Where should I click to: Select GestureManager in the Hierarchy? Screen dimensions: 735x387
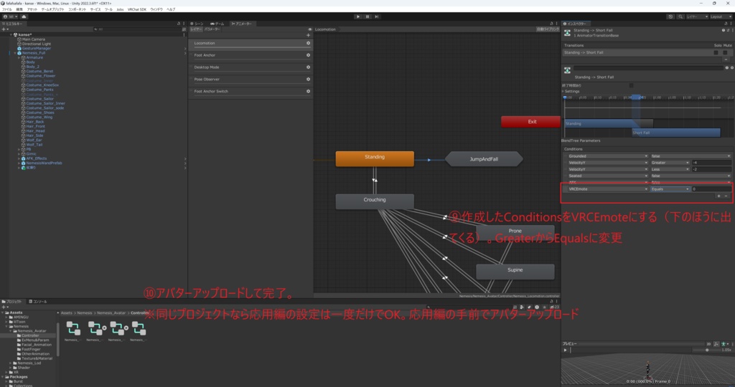[36, 48]
